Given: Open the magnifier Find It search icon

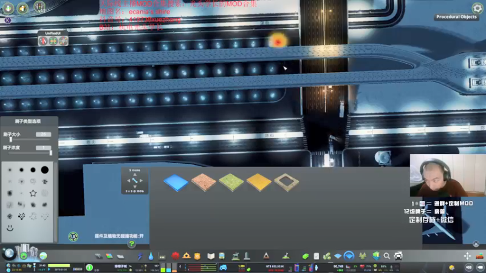Looking at the screenshot, I should tap(386, 255).
